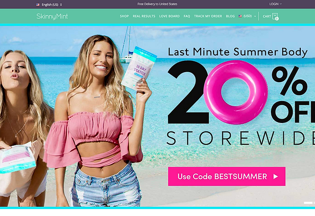Open the SHOP menu
The height and width of the screenshot is (216, 315).
(124, 16)
